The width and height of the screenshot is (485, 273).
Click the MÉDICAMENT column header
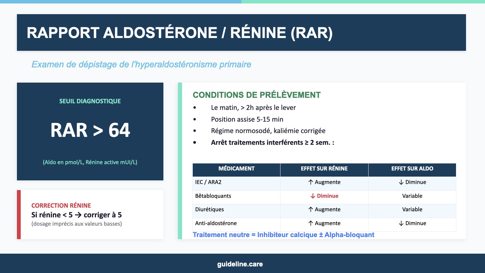236,169
